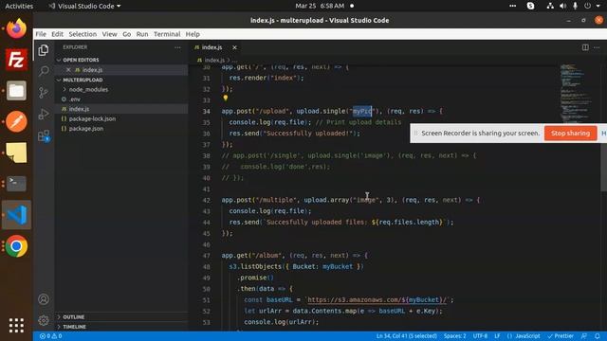This screenshot has width=607, height=341.
Task: Close index.js in Open Editors list
Action: pos(68,70)
